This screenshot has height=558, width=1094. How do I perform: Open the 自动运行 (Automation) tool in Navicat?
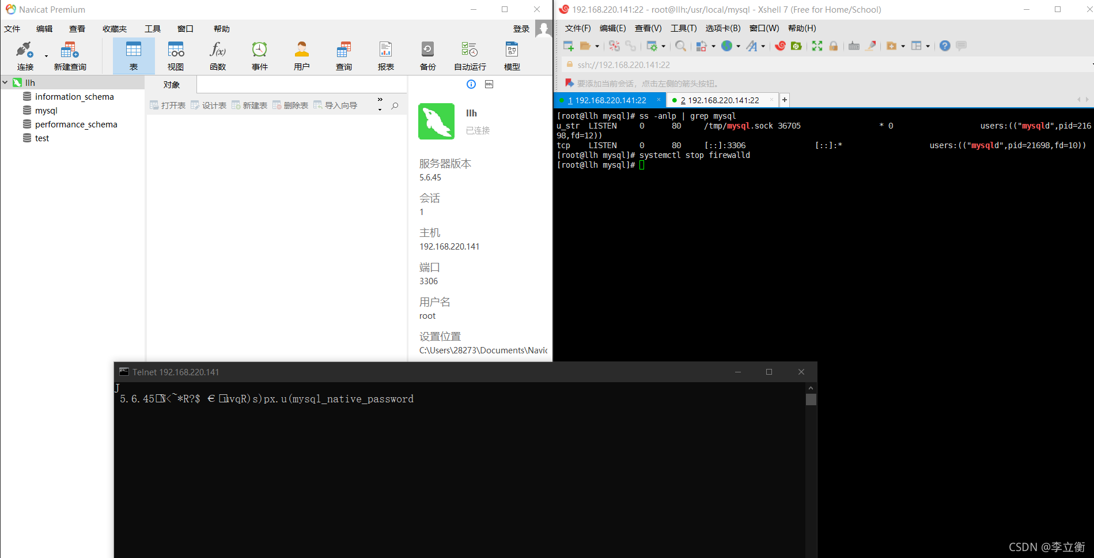pos(470,56)
